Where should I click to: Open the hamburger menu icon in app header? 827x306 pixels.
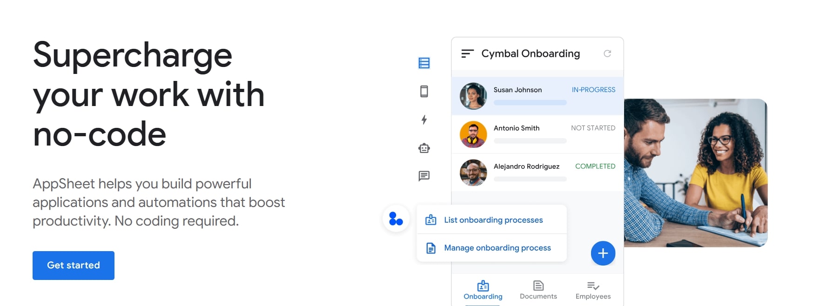click(467, 54)
